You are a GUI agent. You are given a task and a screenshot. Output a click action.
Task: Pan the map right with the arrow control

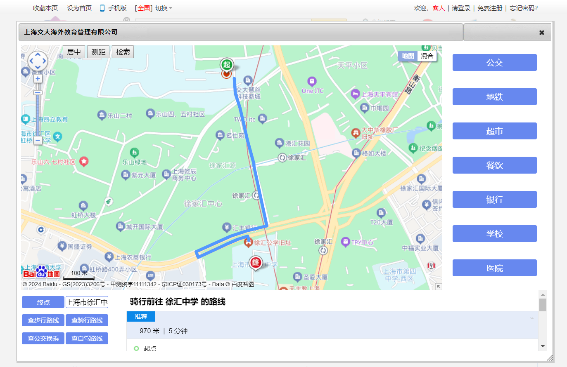[44, 61]
